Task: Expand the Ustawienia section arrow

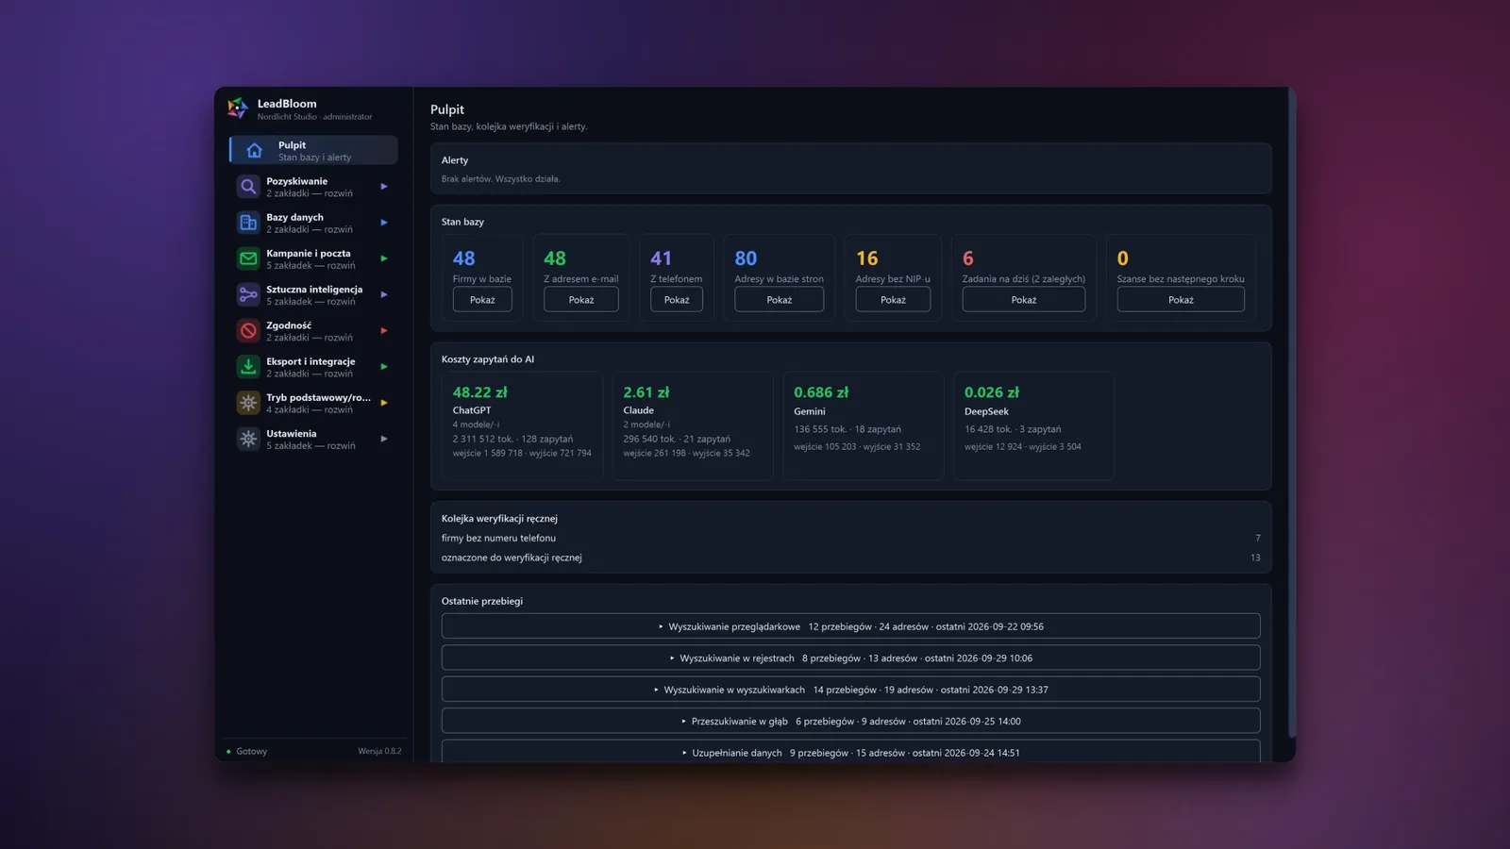Action: click(x=384, y=439)
